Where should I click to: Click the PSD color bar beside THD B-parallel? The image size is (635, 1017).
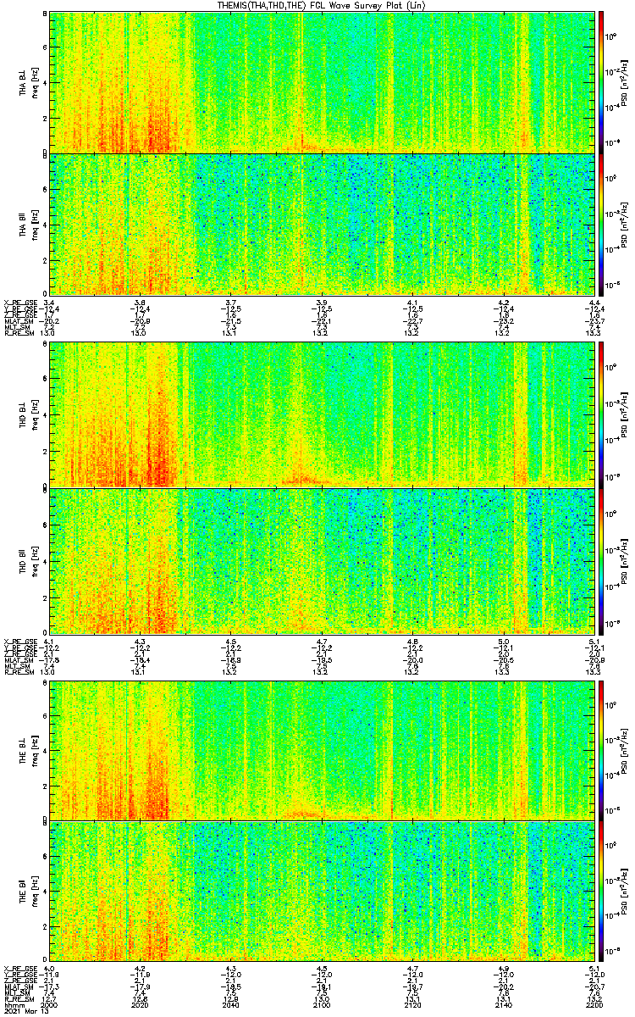[x=601, y=561]
